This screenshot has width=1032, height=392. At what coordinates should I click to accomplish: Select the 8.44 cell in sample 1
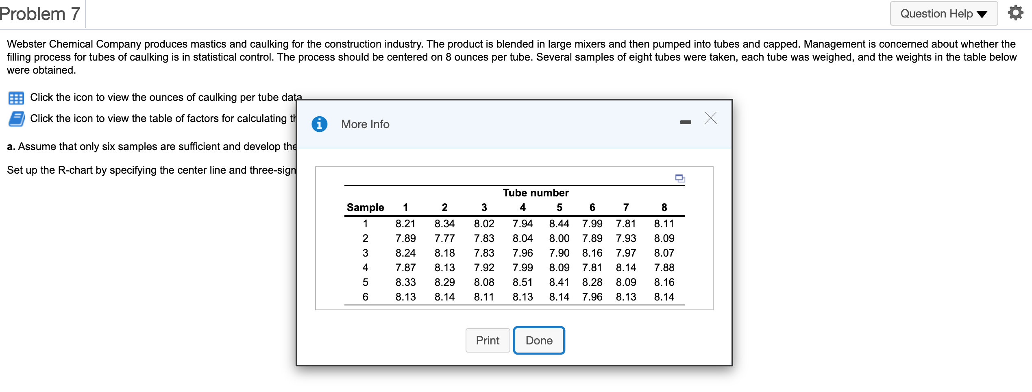pyautogui.click(x=559, y=224)
